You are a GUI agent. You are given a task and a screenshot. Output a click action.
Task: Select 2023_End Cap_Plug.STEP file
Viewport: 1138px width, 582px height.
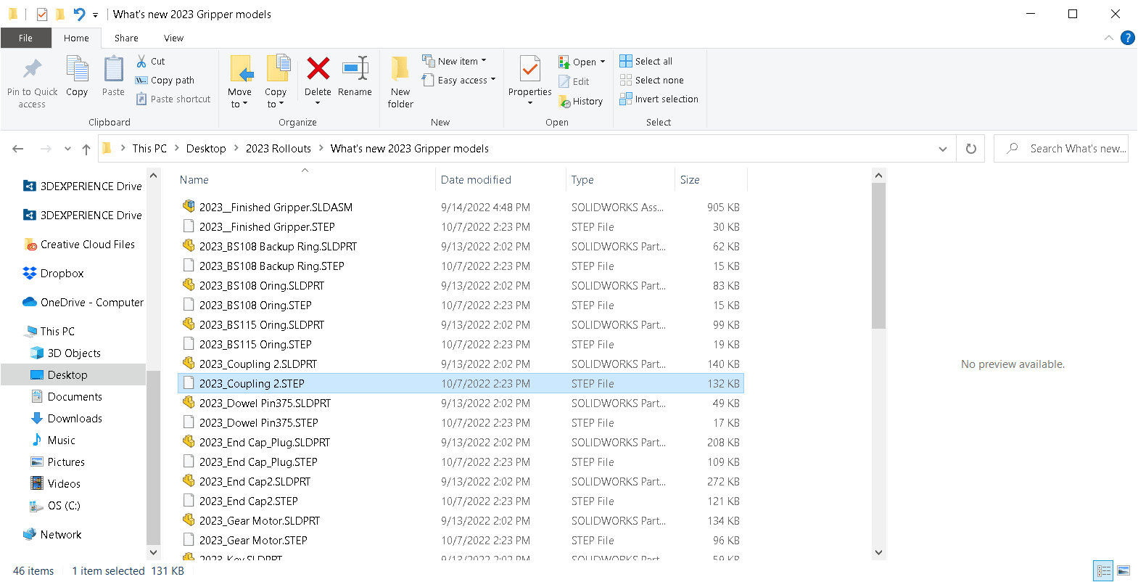click(461, 462)
